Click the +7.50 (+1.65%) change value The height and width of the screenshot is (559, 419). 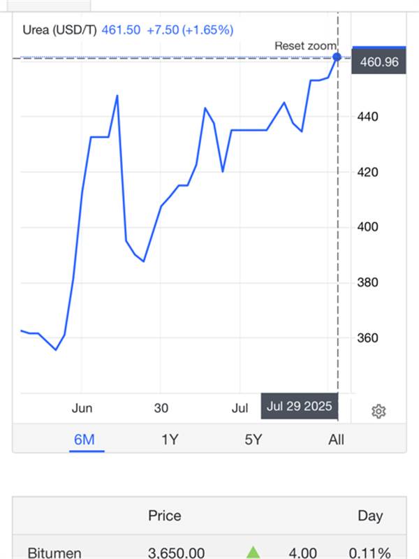point(190,30)
